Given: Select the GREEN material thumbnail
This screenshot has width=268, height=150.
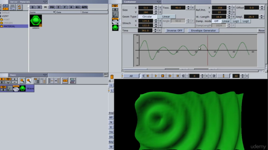Looking at the screenshot, I should (36, 20).
